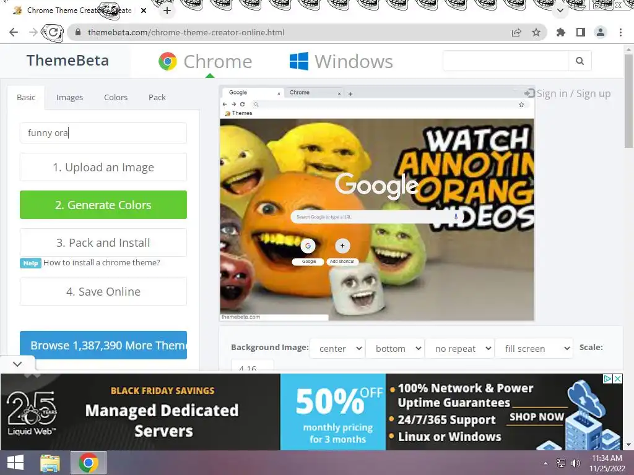Switch to the Pack tab
The width and height of the screenshot is (634, 475).
(x=157, y=97)
